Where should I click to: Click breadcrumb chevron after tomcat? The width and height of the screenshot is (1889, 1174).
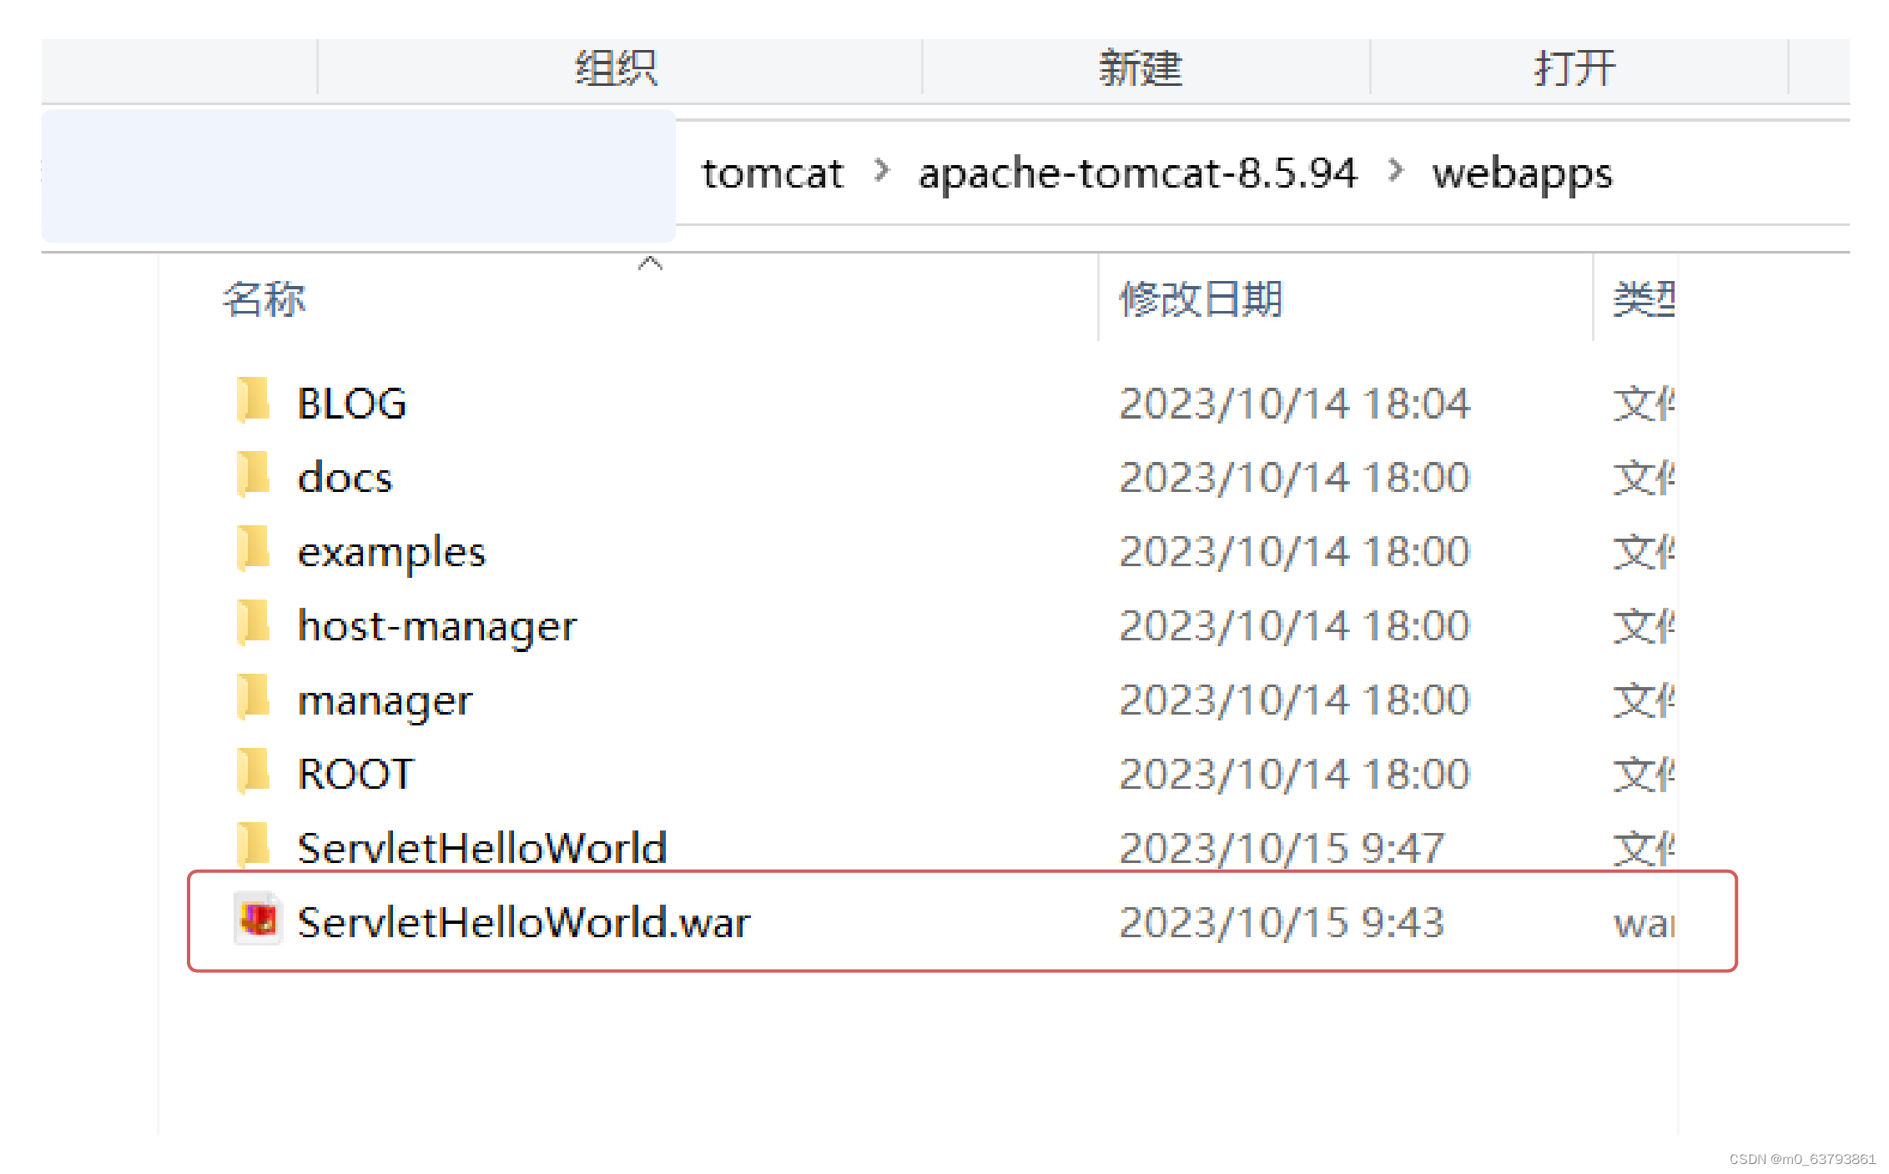click(x=881, y=173)
